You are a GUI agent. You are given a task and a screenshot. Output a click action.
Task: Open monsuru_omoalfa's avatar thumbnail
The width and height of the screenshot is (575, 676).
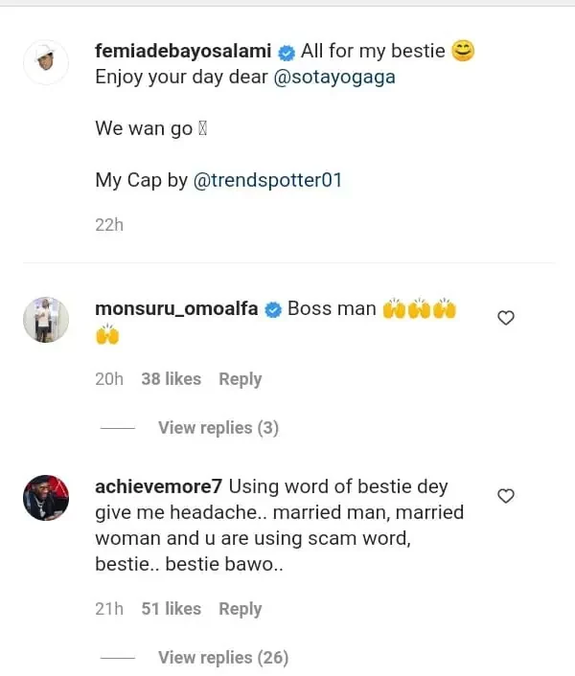coord(45,320)
